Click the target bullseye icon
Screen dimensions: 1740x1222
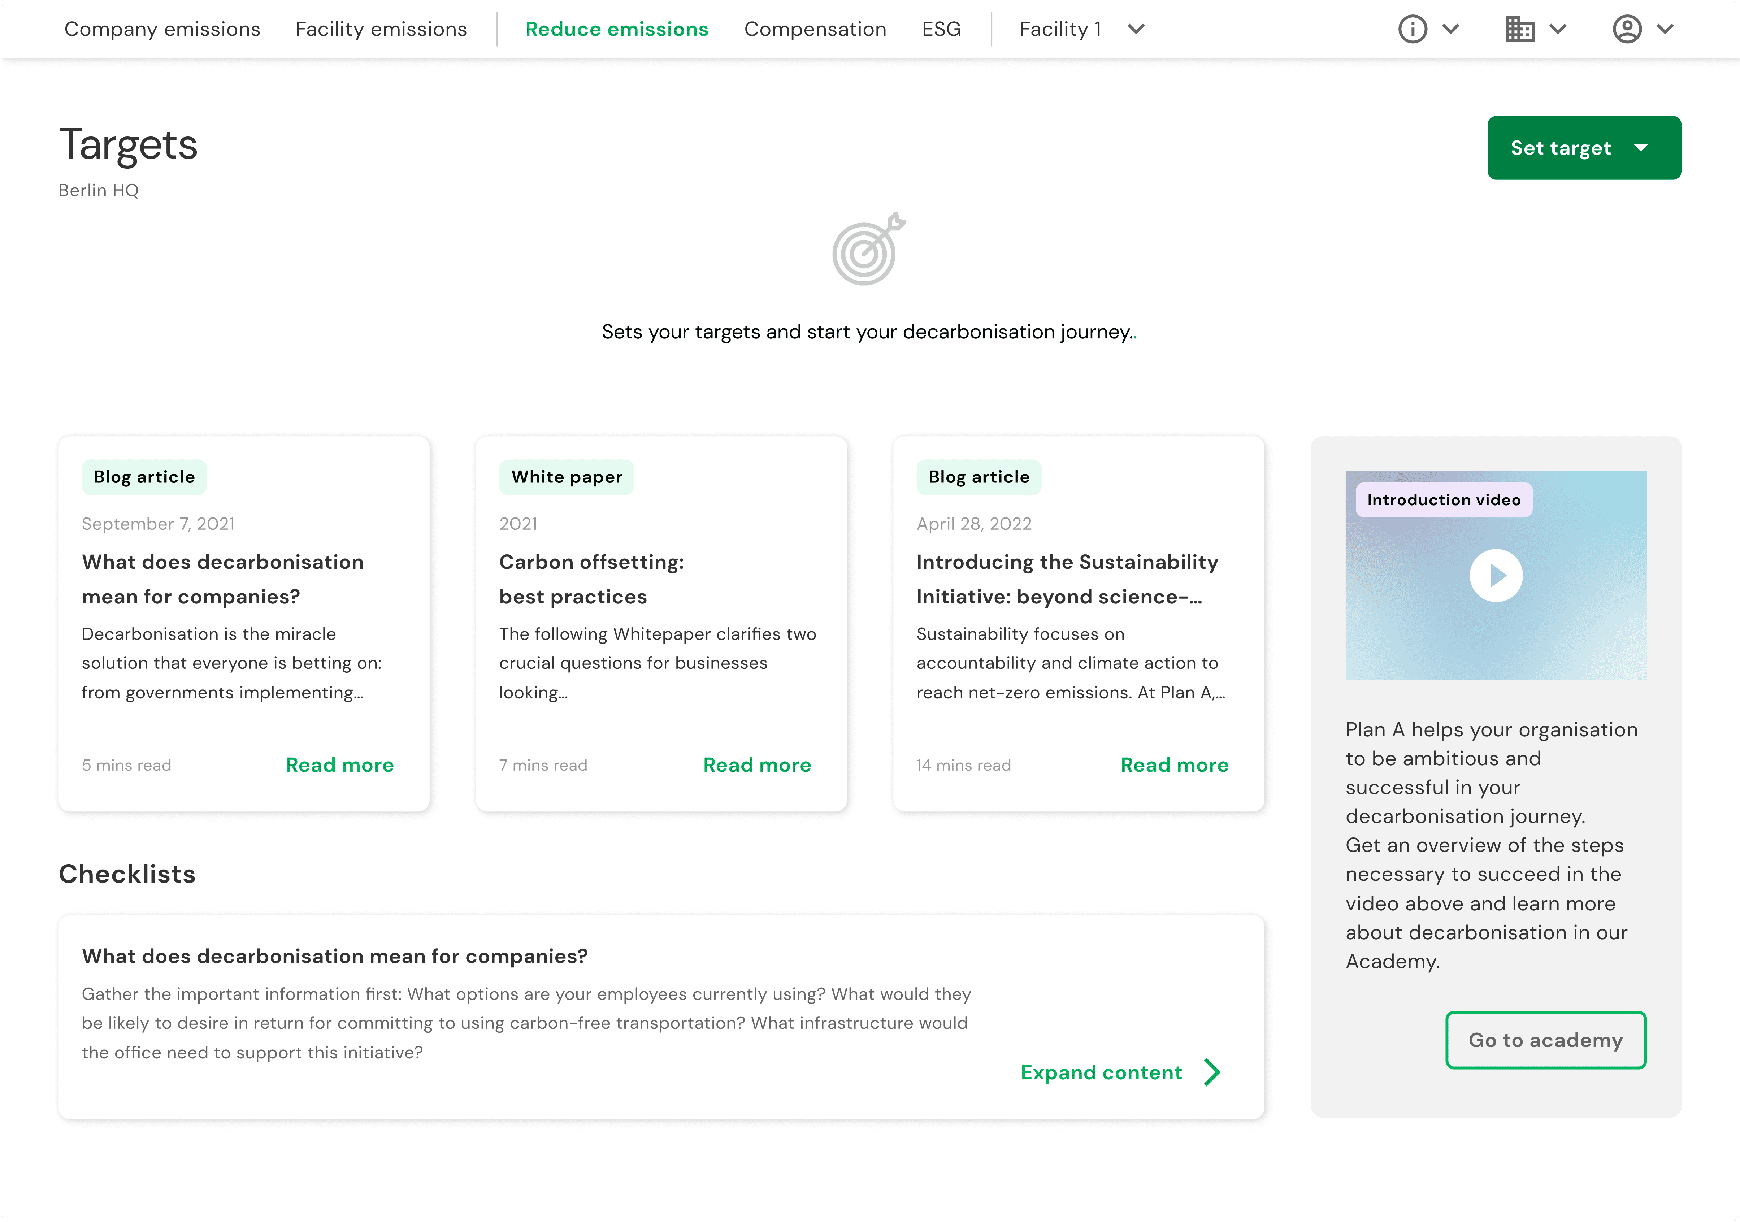(x=868, y=250)
